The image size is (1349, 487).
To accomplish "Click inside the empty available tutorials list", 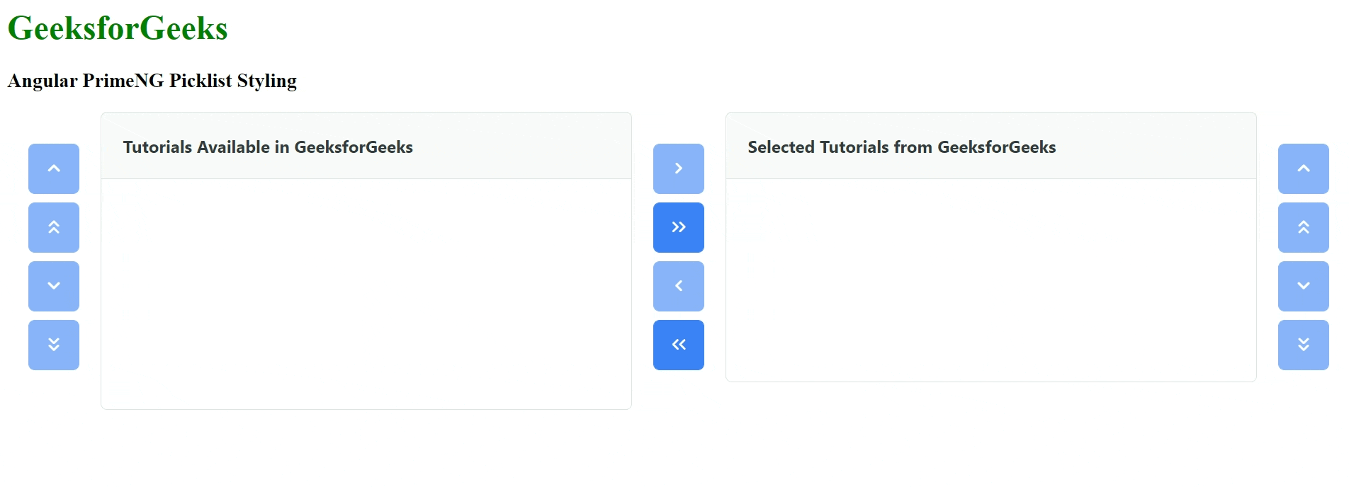I will point(366,293).
